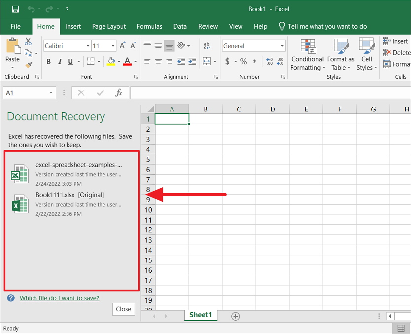Apply Percent Style number format
411x334 pixels.
click(243, 62)
